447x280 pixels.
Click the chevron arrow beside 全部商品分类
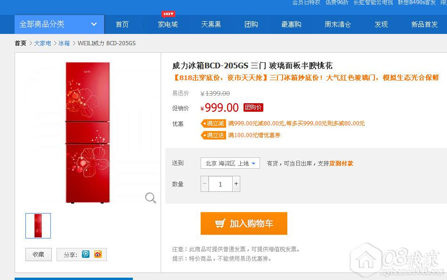tap(94, 24)
